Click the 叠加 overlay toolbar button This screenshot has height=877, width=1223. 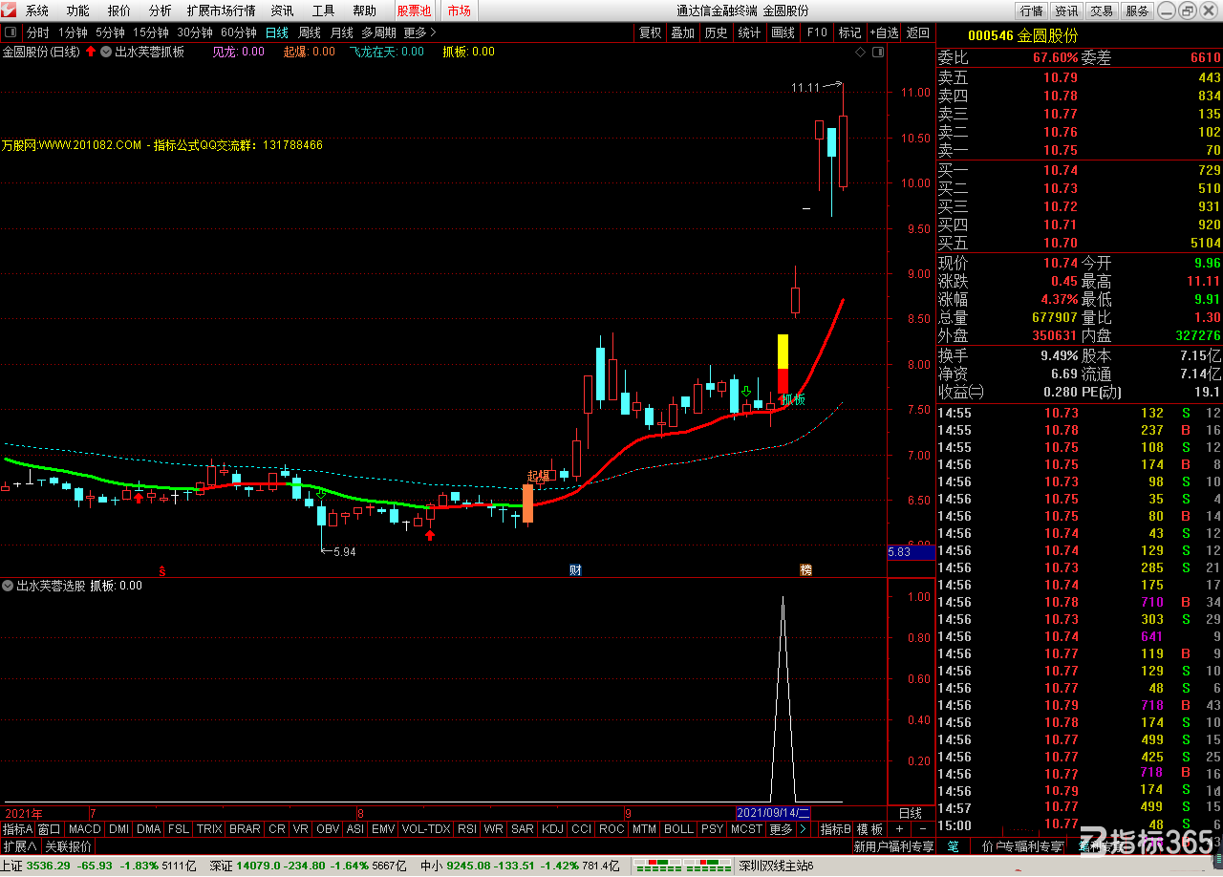tap(682, 32)
